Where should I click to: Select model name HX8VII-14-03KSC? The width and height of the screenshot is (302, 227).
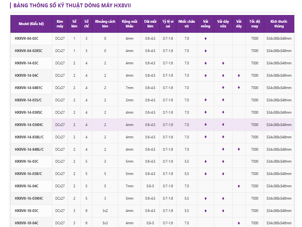pos(29,112)
